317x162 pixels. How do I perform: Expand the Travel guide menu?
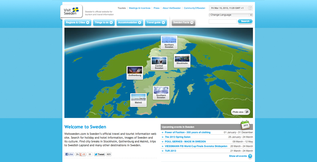pyautogui.click(x=156, y=23)
